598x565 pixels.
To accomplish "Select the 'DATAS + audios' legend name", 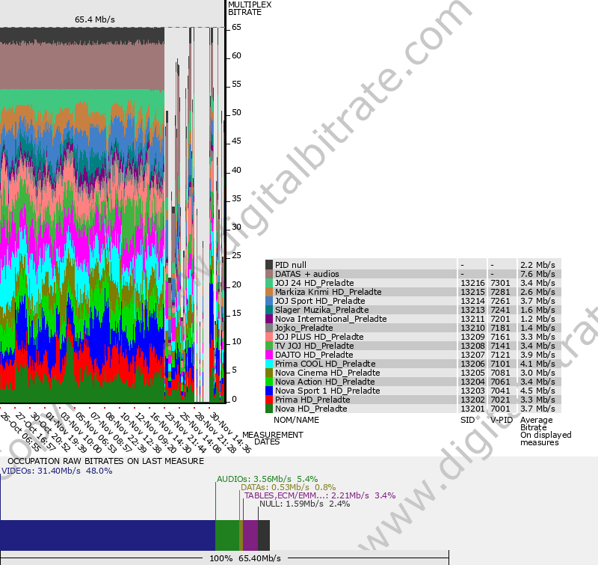I will click(307, 274).
